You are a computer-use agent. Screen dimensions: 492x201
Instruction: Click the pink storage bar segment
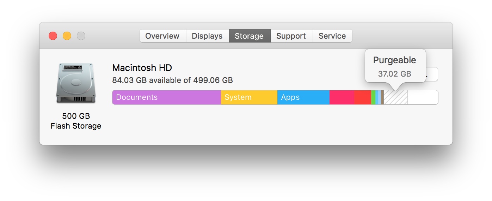(x=342, y=97)
